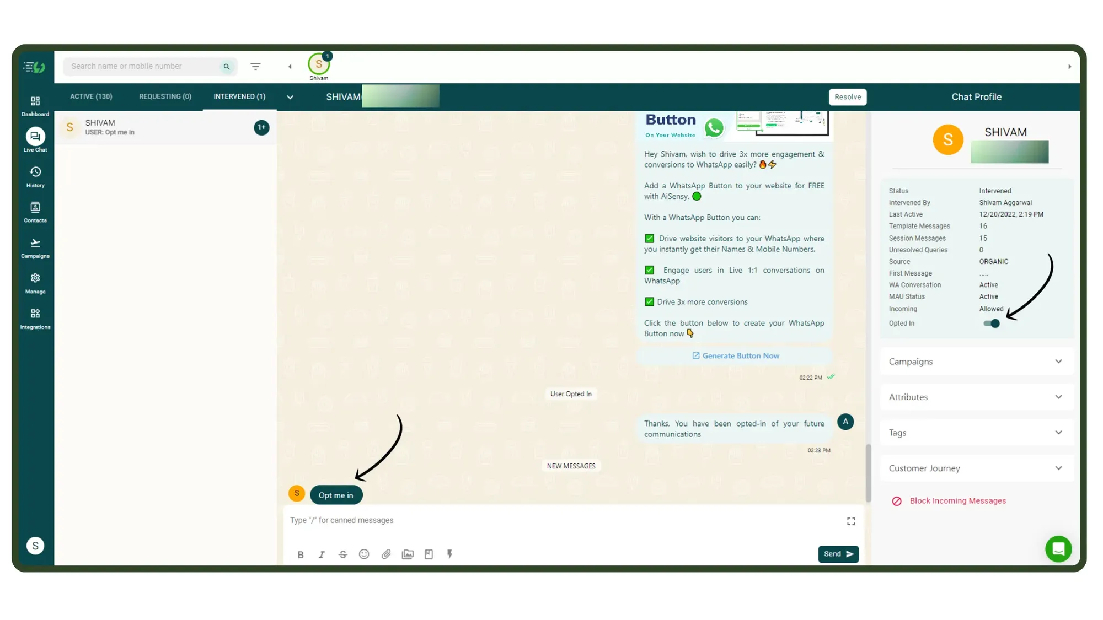Toggle the Opted In switch
This screenshot has height=620, width=1103.
pyautogui.click(x=993, y=324)
